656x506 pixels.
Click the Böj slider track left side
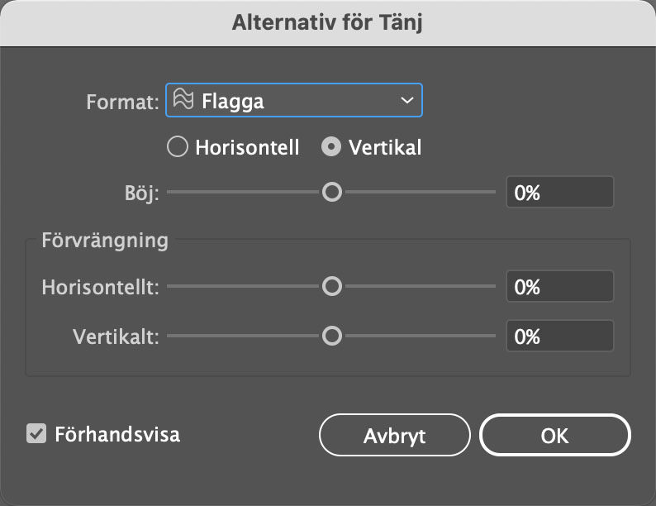[244, 192]
